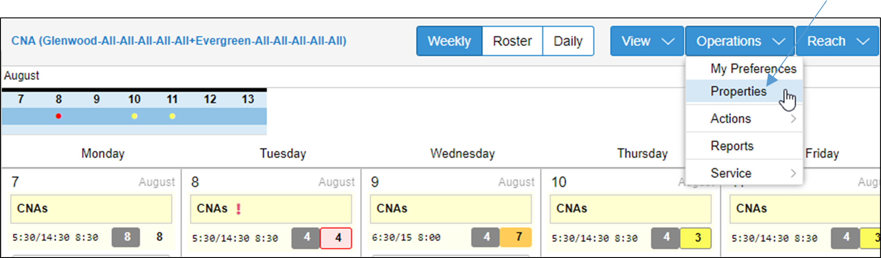The height and width of the screenshot is (258, 881).
Task: Click the red exclamation mark beside Tuesday CNAs
Action: 238,209
